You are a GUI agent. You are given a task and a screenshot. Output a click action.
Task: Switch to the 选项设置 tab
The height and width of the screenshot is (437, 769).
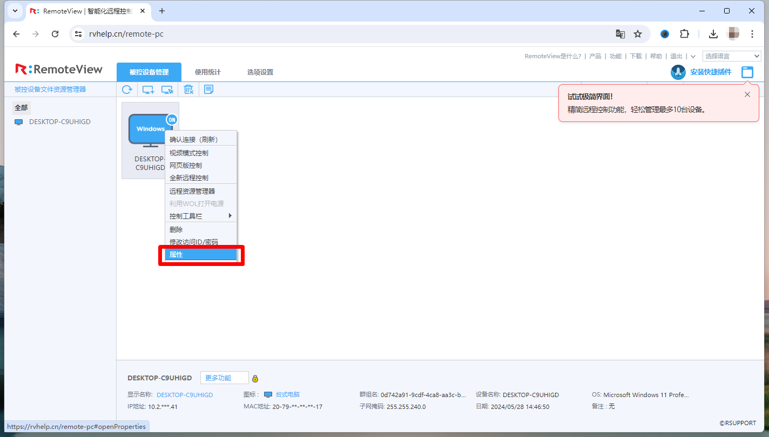[x=260, y=72]
